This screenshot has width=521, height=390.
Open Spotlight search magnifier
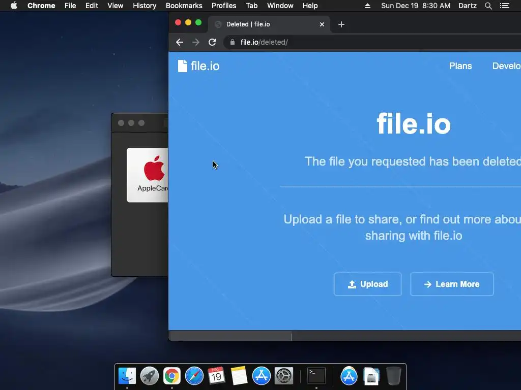[x=488, y=6]
